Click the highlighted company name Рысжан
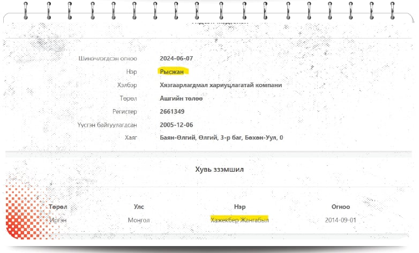 tap(172, 72)
